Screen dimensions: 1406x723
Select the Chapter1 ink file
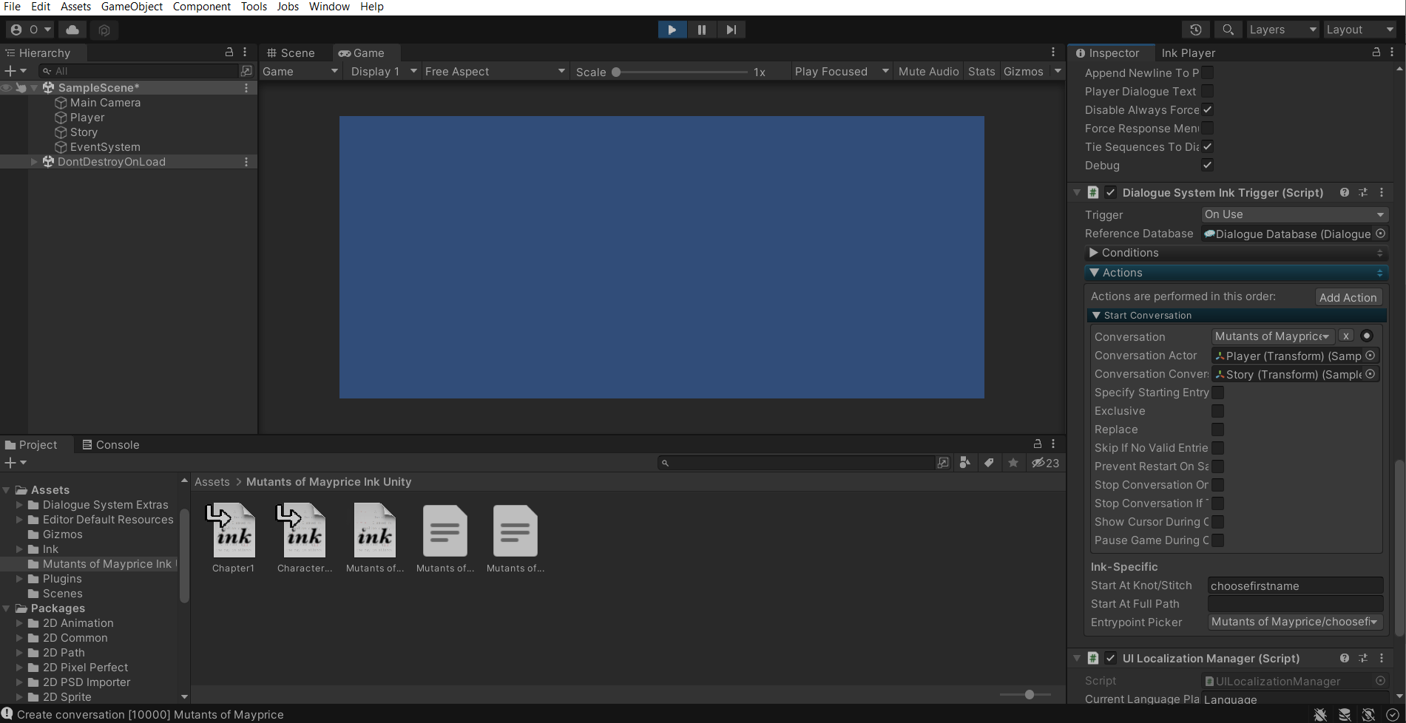point(233,538)
